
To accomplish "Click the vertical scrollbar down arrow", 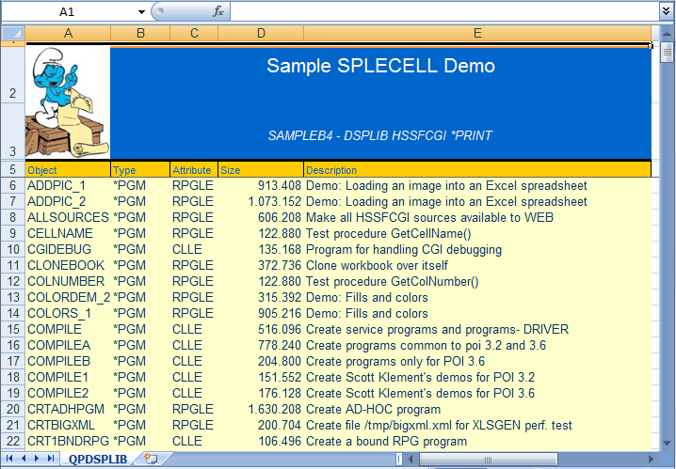I will point(667,443).
